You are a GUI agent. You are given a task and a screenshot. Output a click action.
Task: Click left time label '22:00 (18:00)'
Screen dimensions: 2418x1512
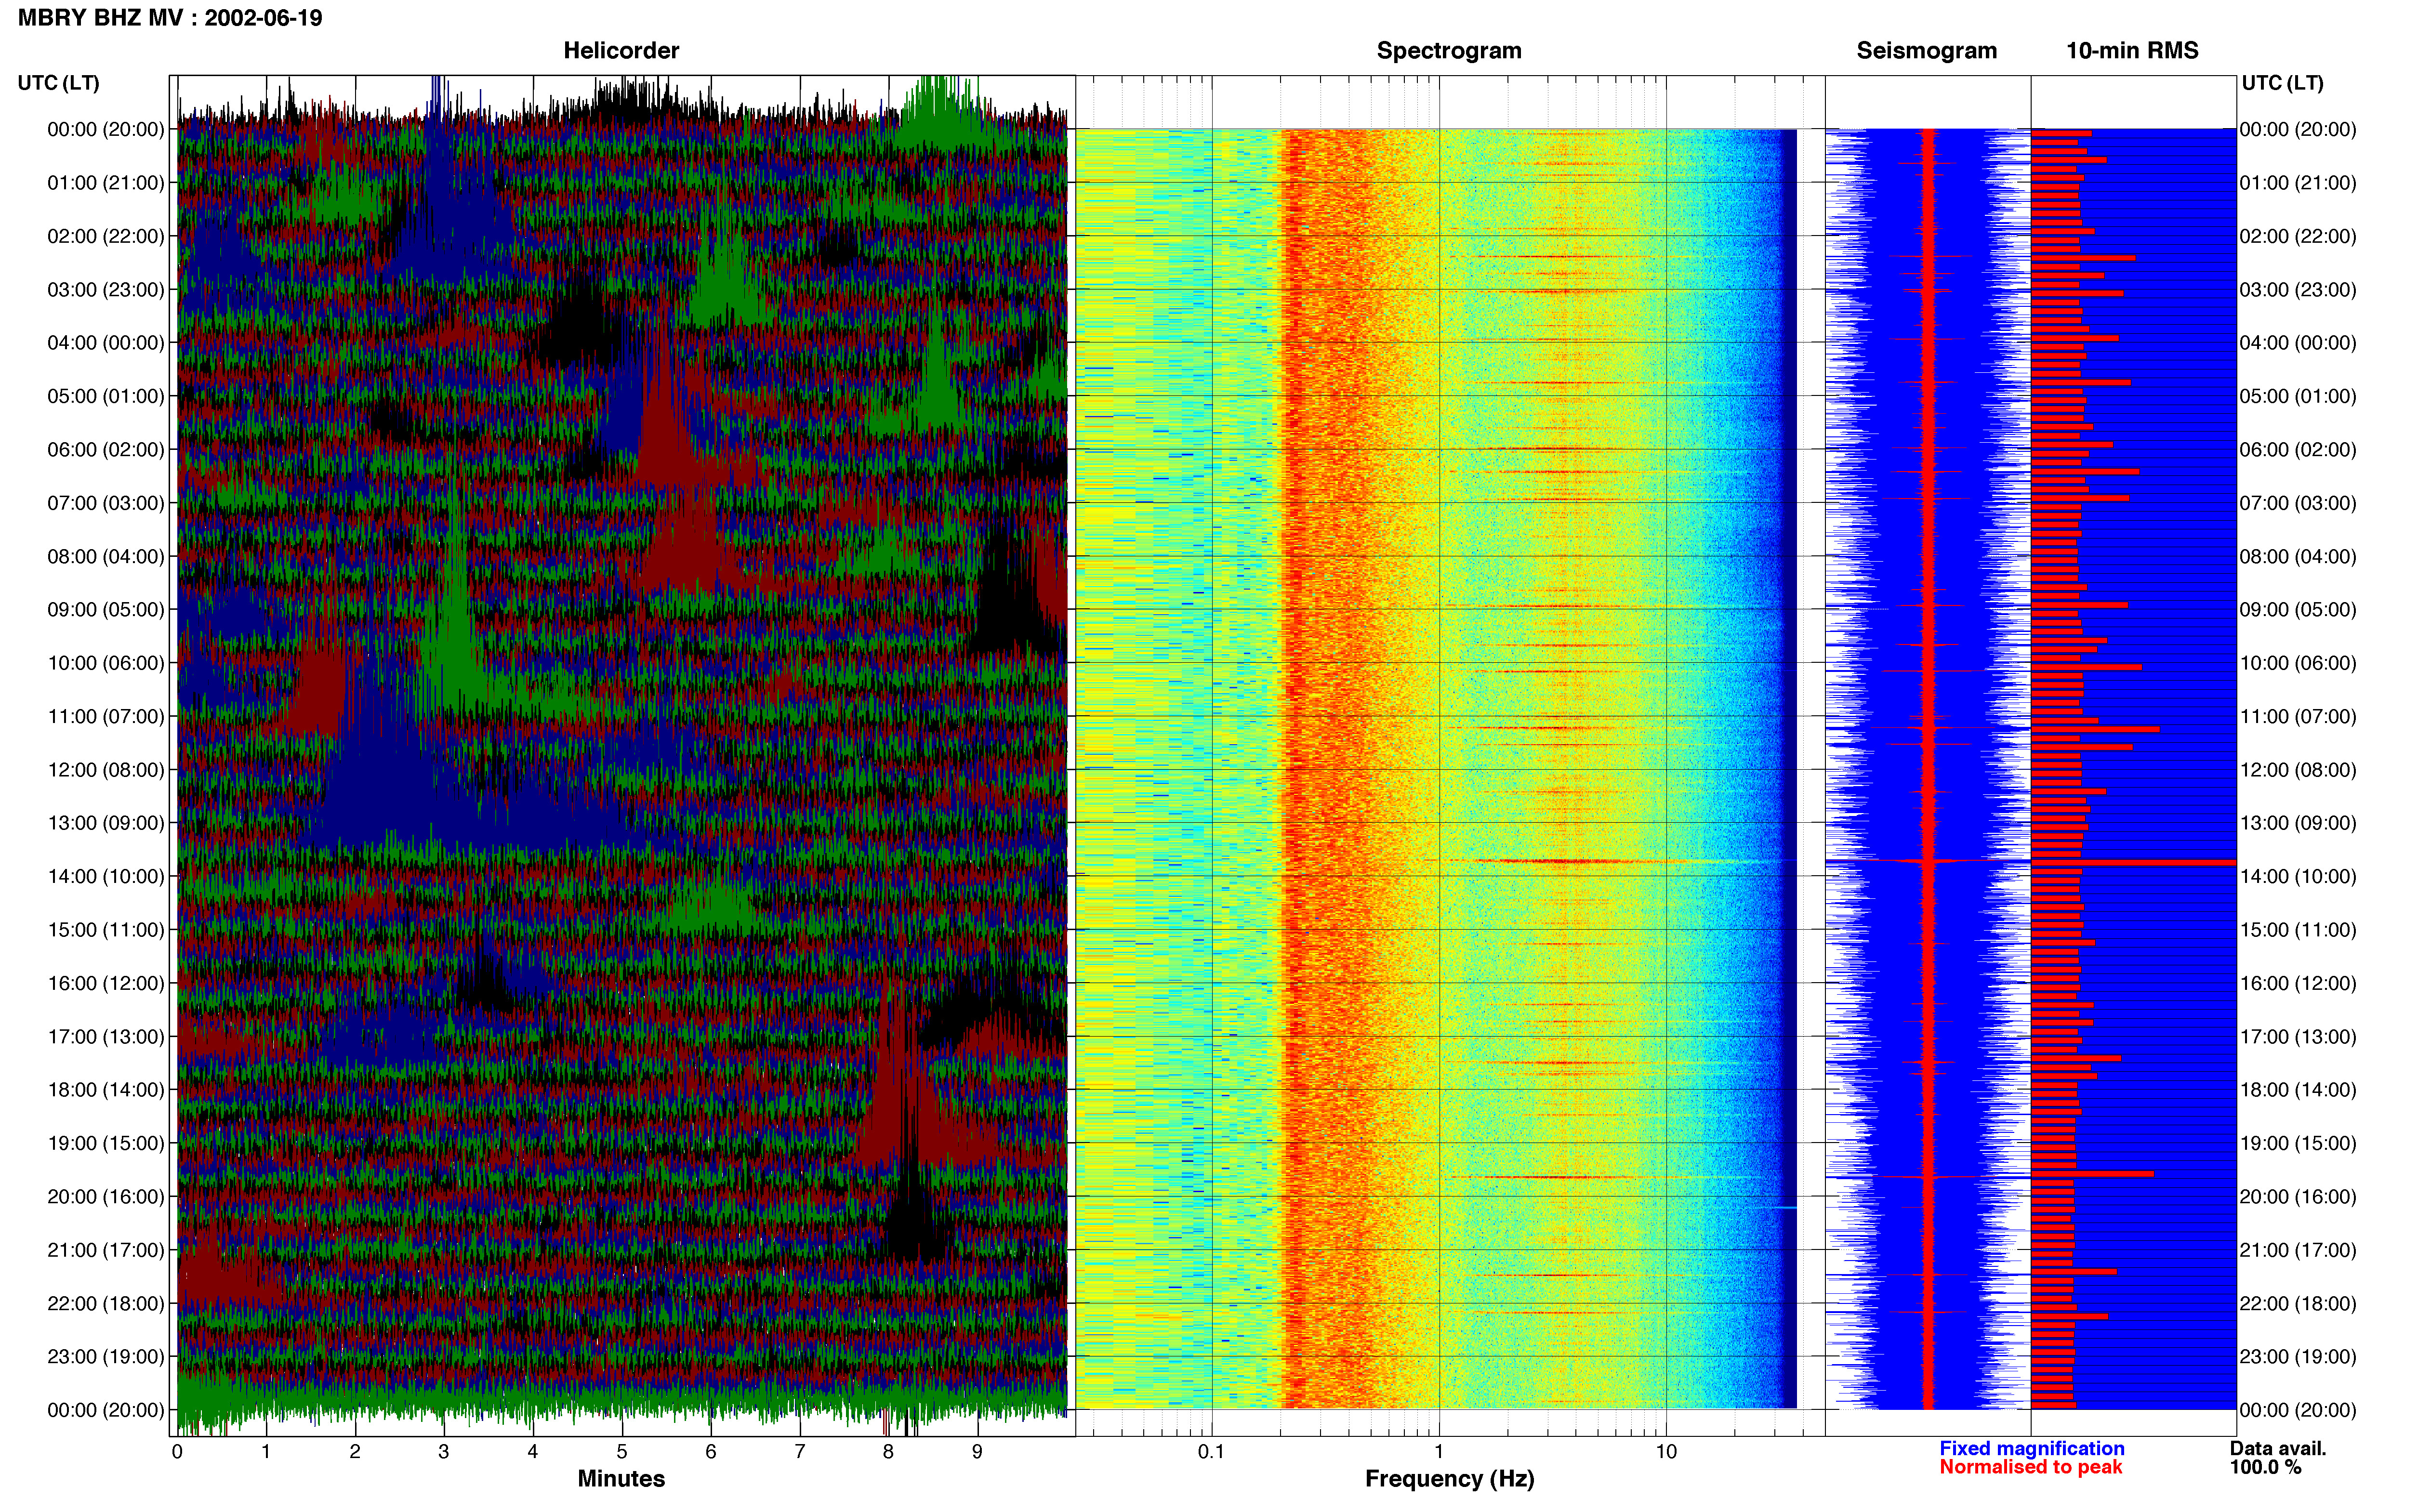pos(106,1304)
